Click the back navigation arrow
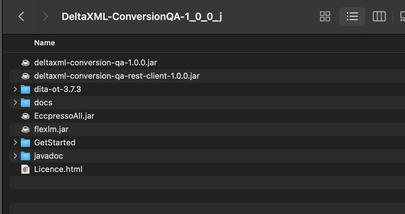 pos(21,16)
